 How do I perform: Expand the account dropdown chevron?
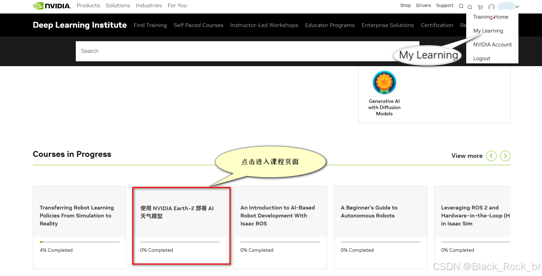click(517, 7)
